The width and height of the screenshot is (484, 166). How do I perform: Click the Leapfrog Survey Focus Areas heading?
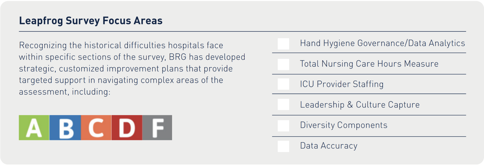pos(91,21)
